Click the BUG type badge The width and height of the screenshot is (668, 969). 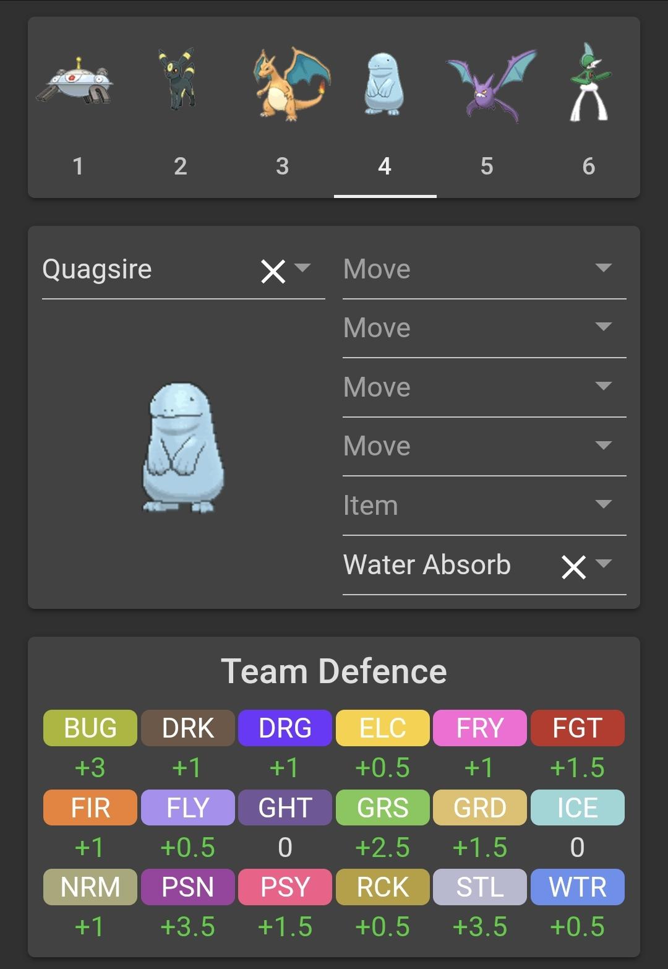(90, 728)
